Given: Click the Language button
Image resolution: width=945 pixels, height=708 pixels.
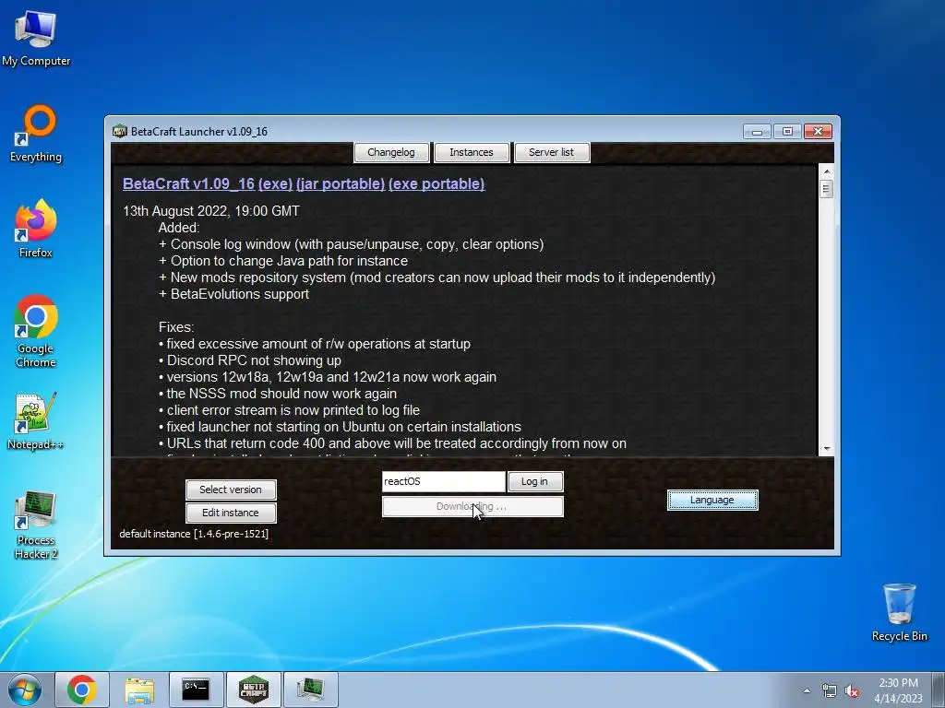Looking at the screenshot, I should pos(712,501).
